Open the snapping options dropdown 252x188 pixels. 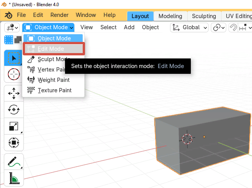245,27
